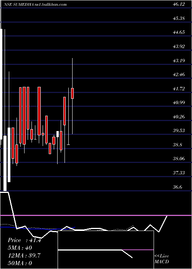This screenshot has height=269, width=192.
Task: Click the Price : 41.4 readout
Action: point(24,240)
